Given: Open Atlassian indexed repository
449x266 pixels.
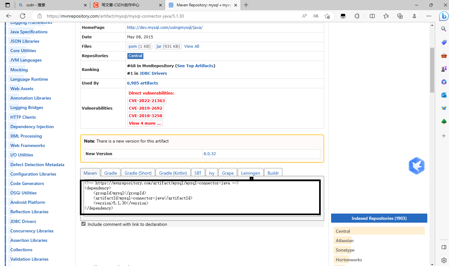Looking at the screenshot, I should pos(345,241).
